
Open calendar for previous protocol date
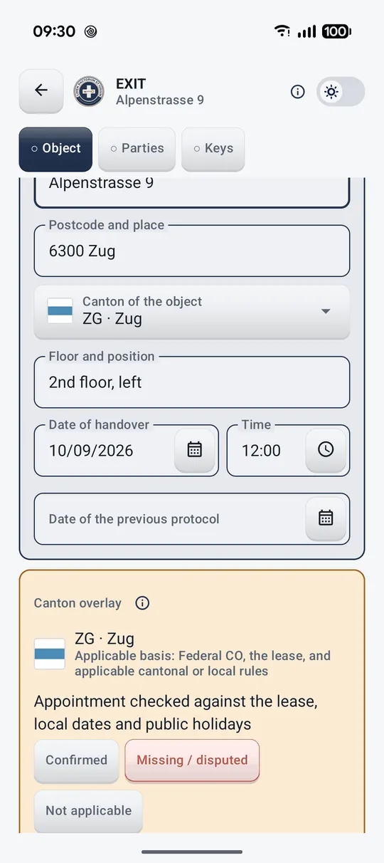[x=326, y=518]
